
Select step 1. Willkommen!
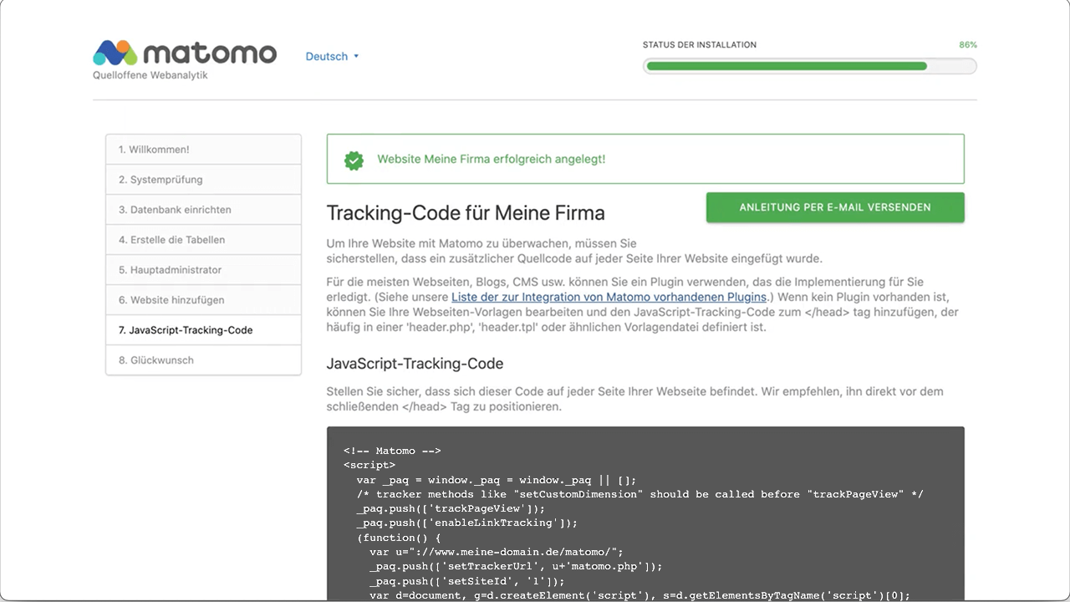[x=203, y=150]
